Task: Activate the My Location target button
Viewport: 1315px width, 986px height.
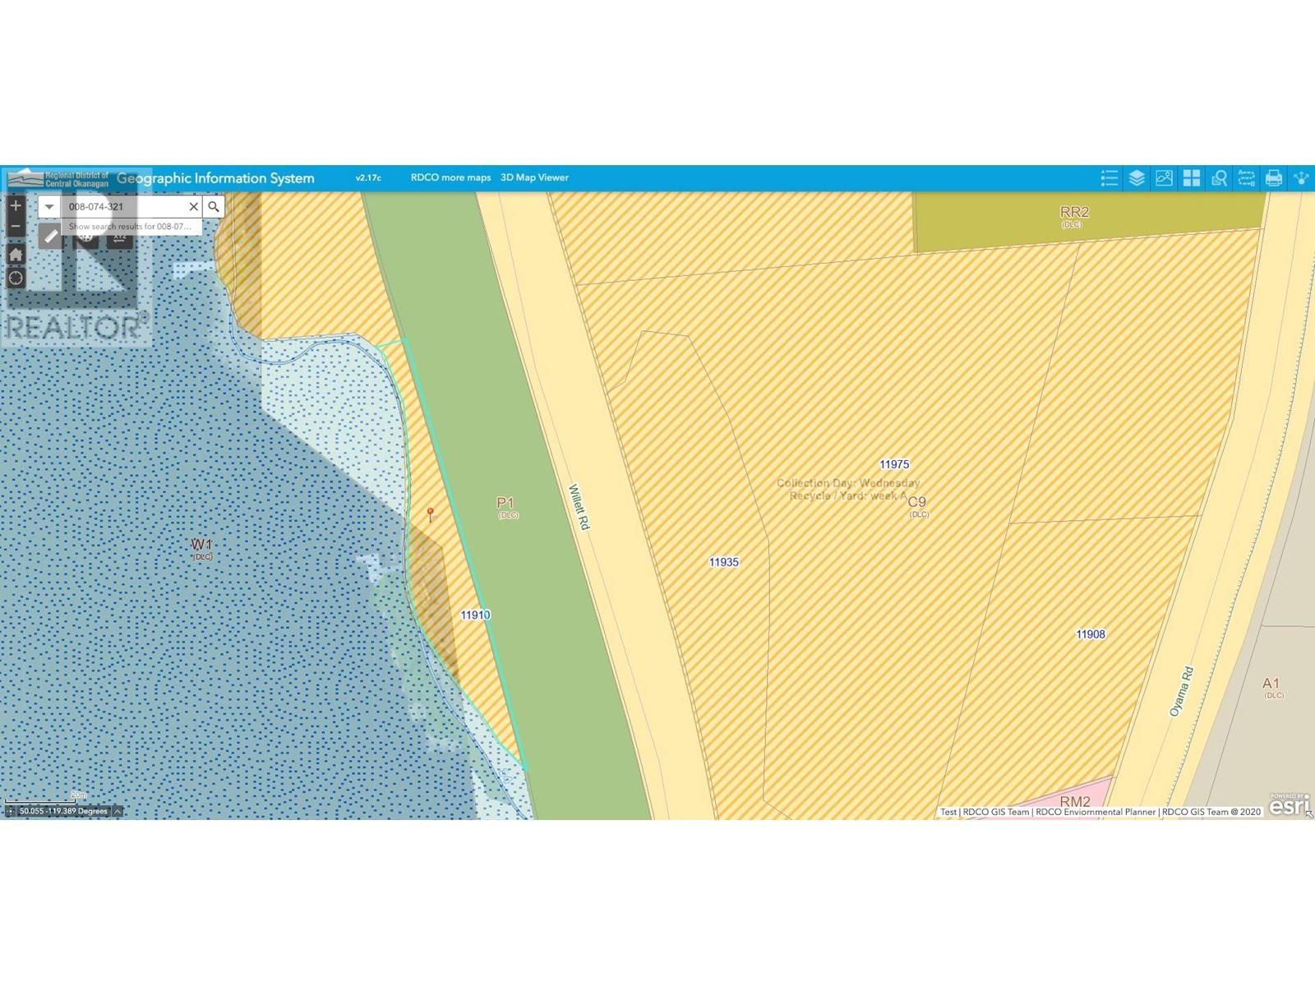Action: click(16, 278)
